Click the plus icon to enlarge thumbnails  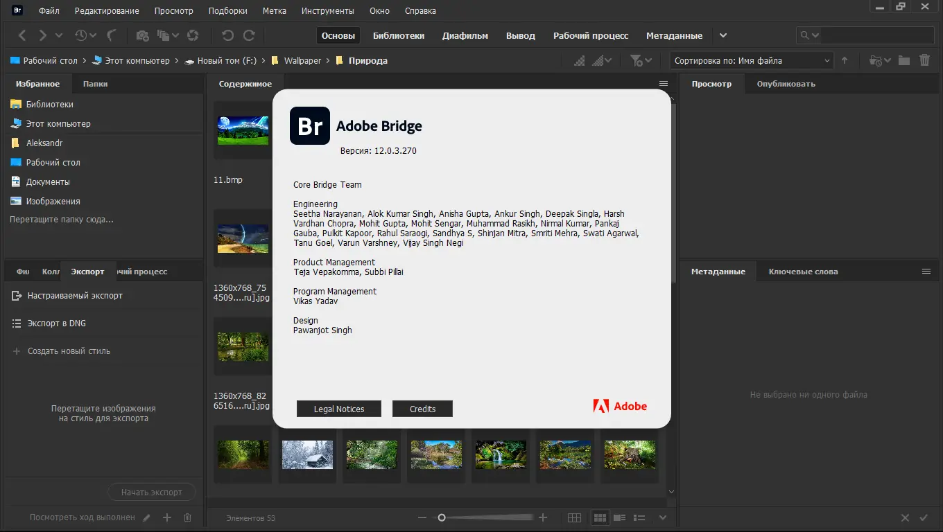pyautogui.click(x=543, y=517)
